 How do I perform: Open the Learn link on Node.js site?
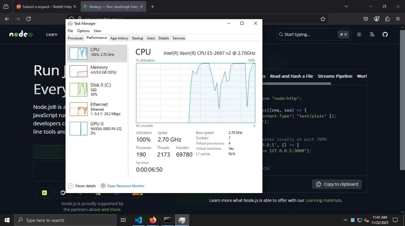click(x=52, y=34)
